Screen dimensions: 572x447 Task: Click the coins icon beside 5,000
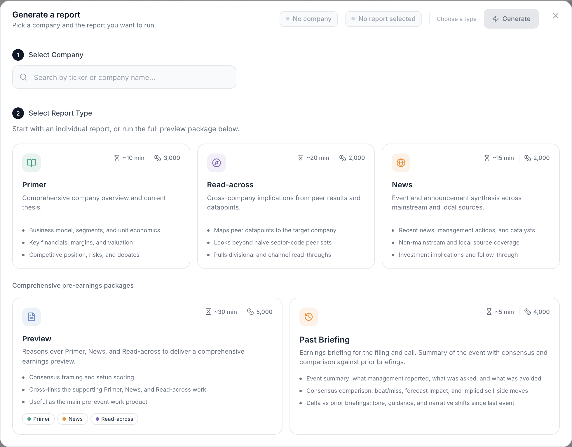click(250, 312)
